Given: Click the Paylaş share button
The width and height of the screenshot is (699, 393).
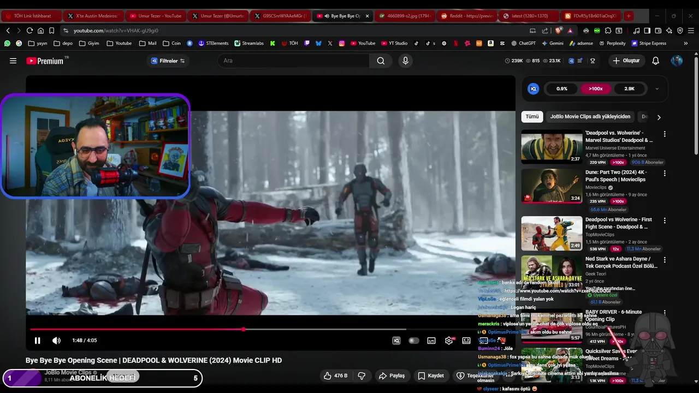Looking at the screenshot, I should 392,376.
